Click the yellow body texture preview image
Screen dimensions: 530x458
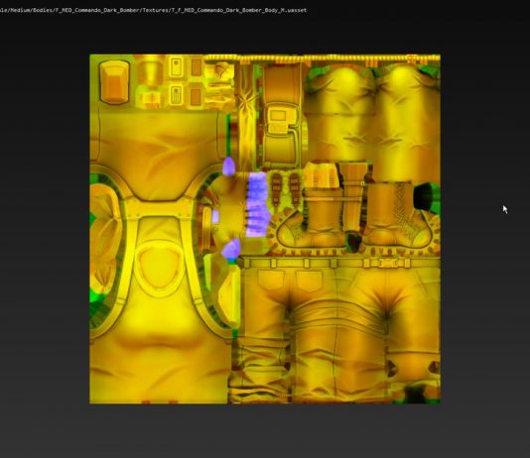[265, 229]
